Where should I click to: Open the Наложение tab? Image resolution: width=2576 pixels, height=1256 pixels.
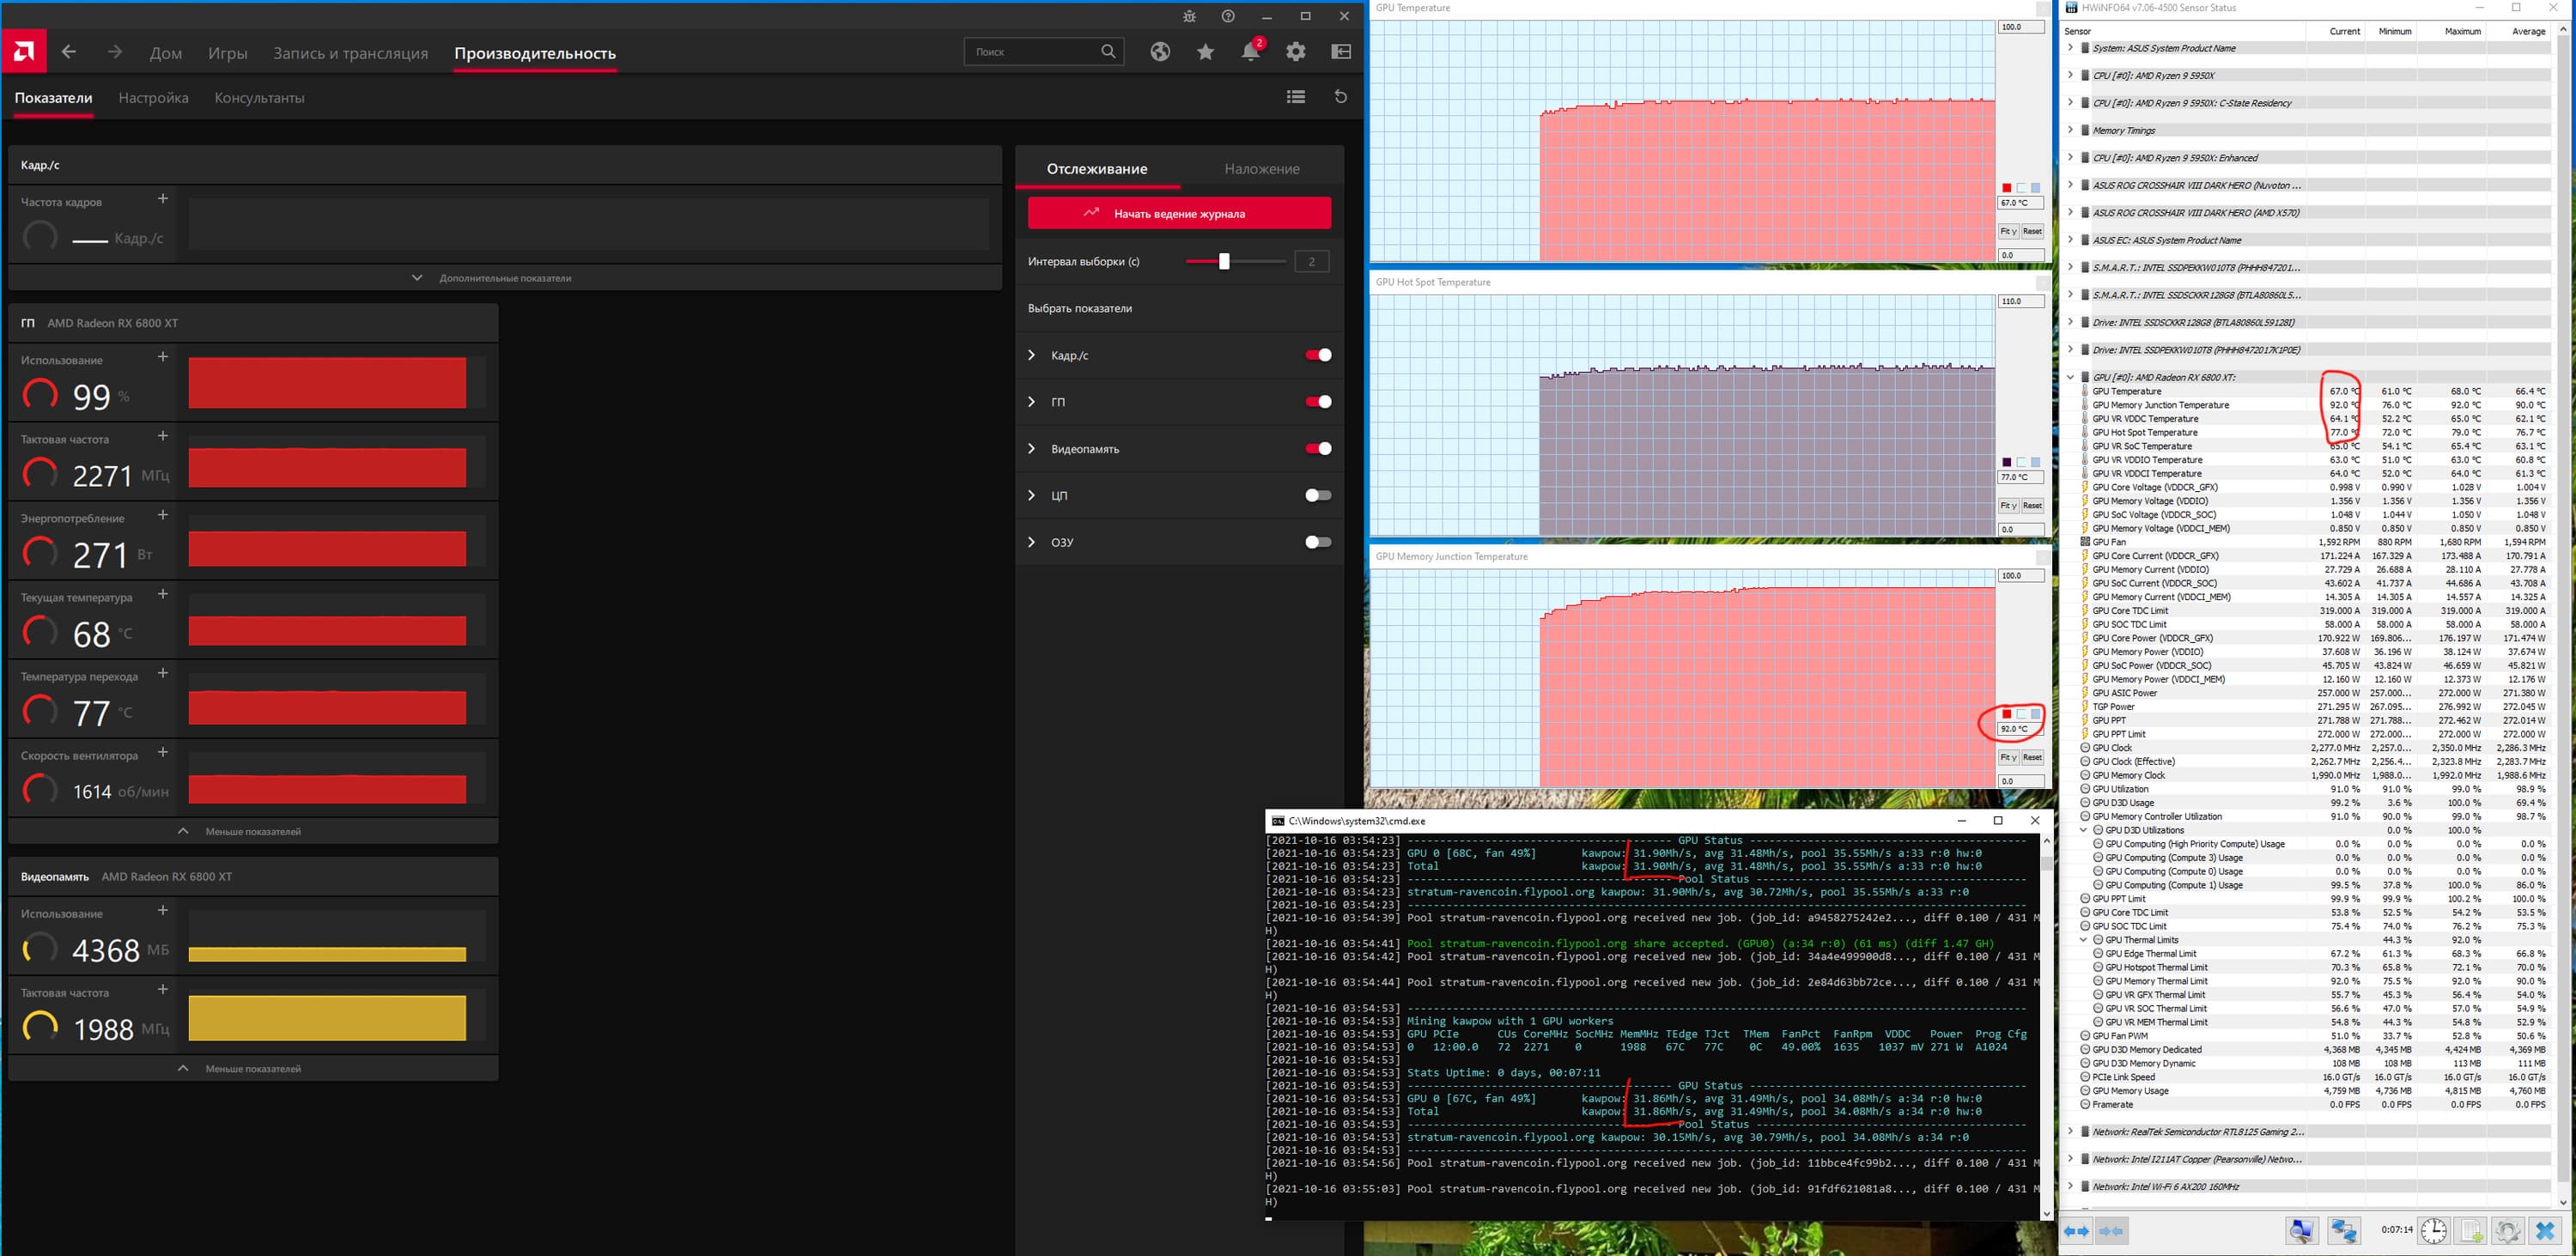pos(1261,169)
